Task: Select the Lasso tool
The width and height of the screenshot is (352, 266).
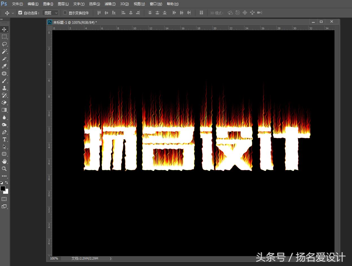Action: [4, 44]
